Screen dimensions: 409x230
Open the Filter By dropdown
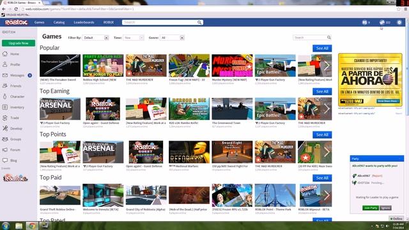(x=95, y=38)
